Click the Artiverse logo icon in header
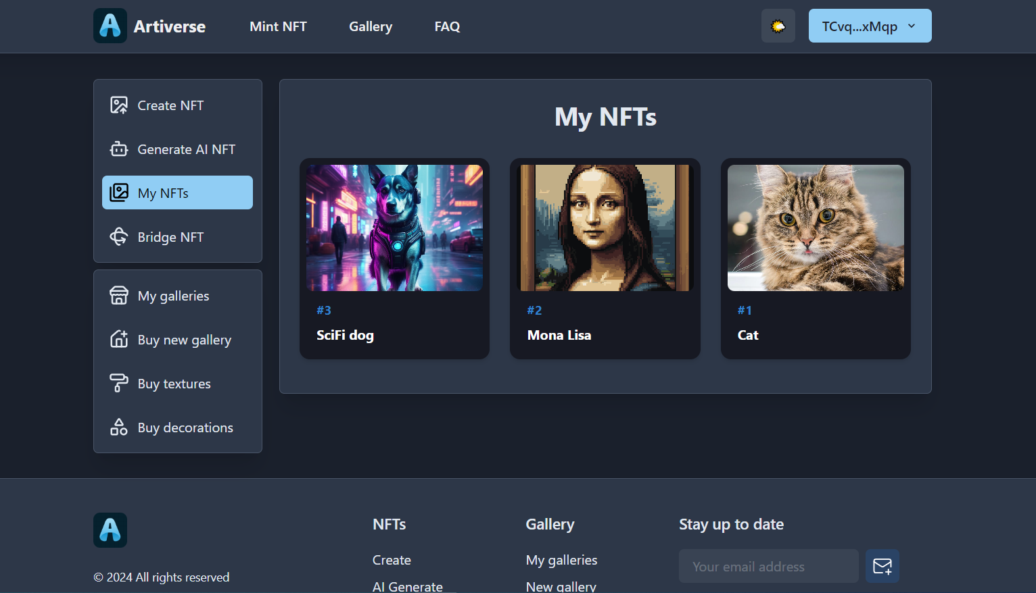The image size is (1036, 593). point(110,26)
